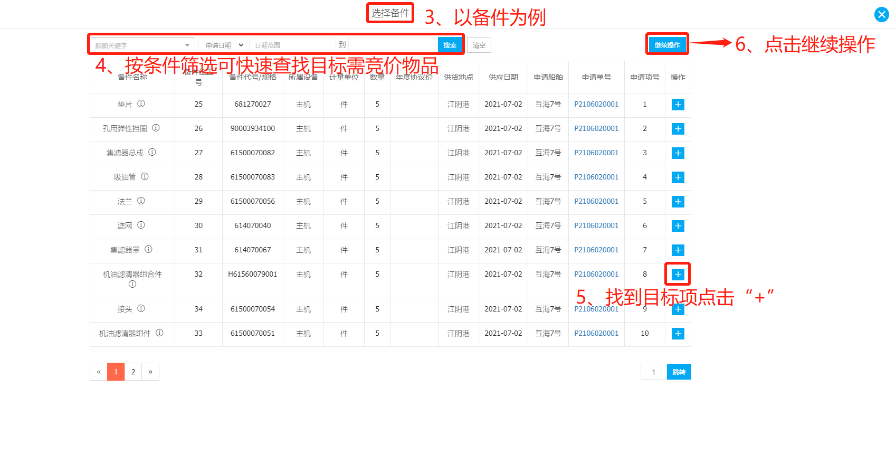This screenshot has width=896, height=453.
Task: Open the 船舶关键字 dropdown
Action: coord(142,45)
